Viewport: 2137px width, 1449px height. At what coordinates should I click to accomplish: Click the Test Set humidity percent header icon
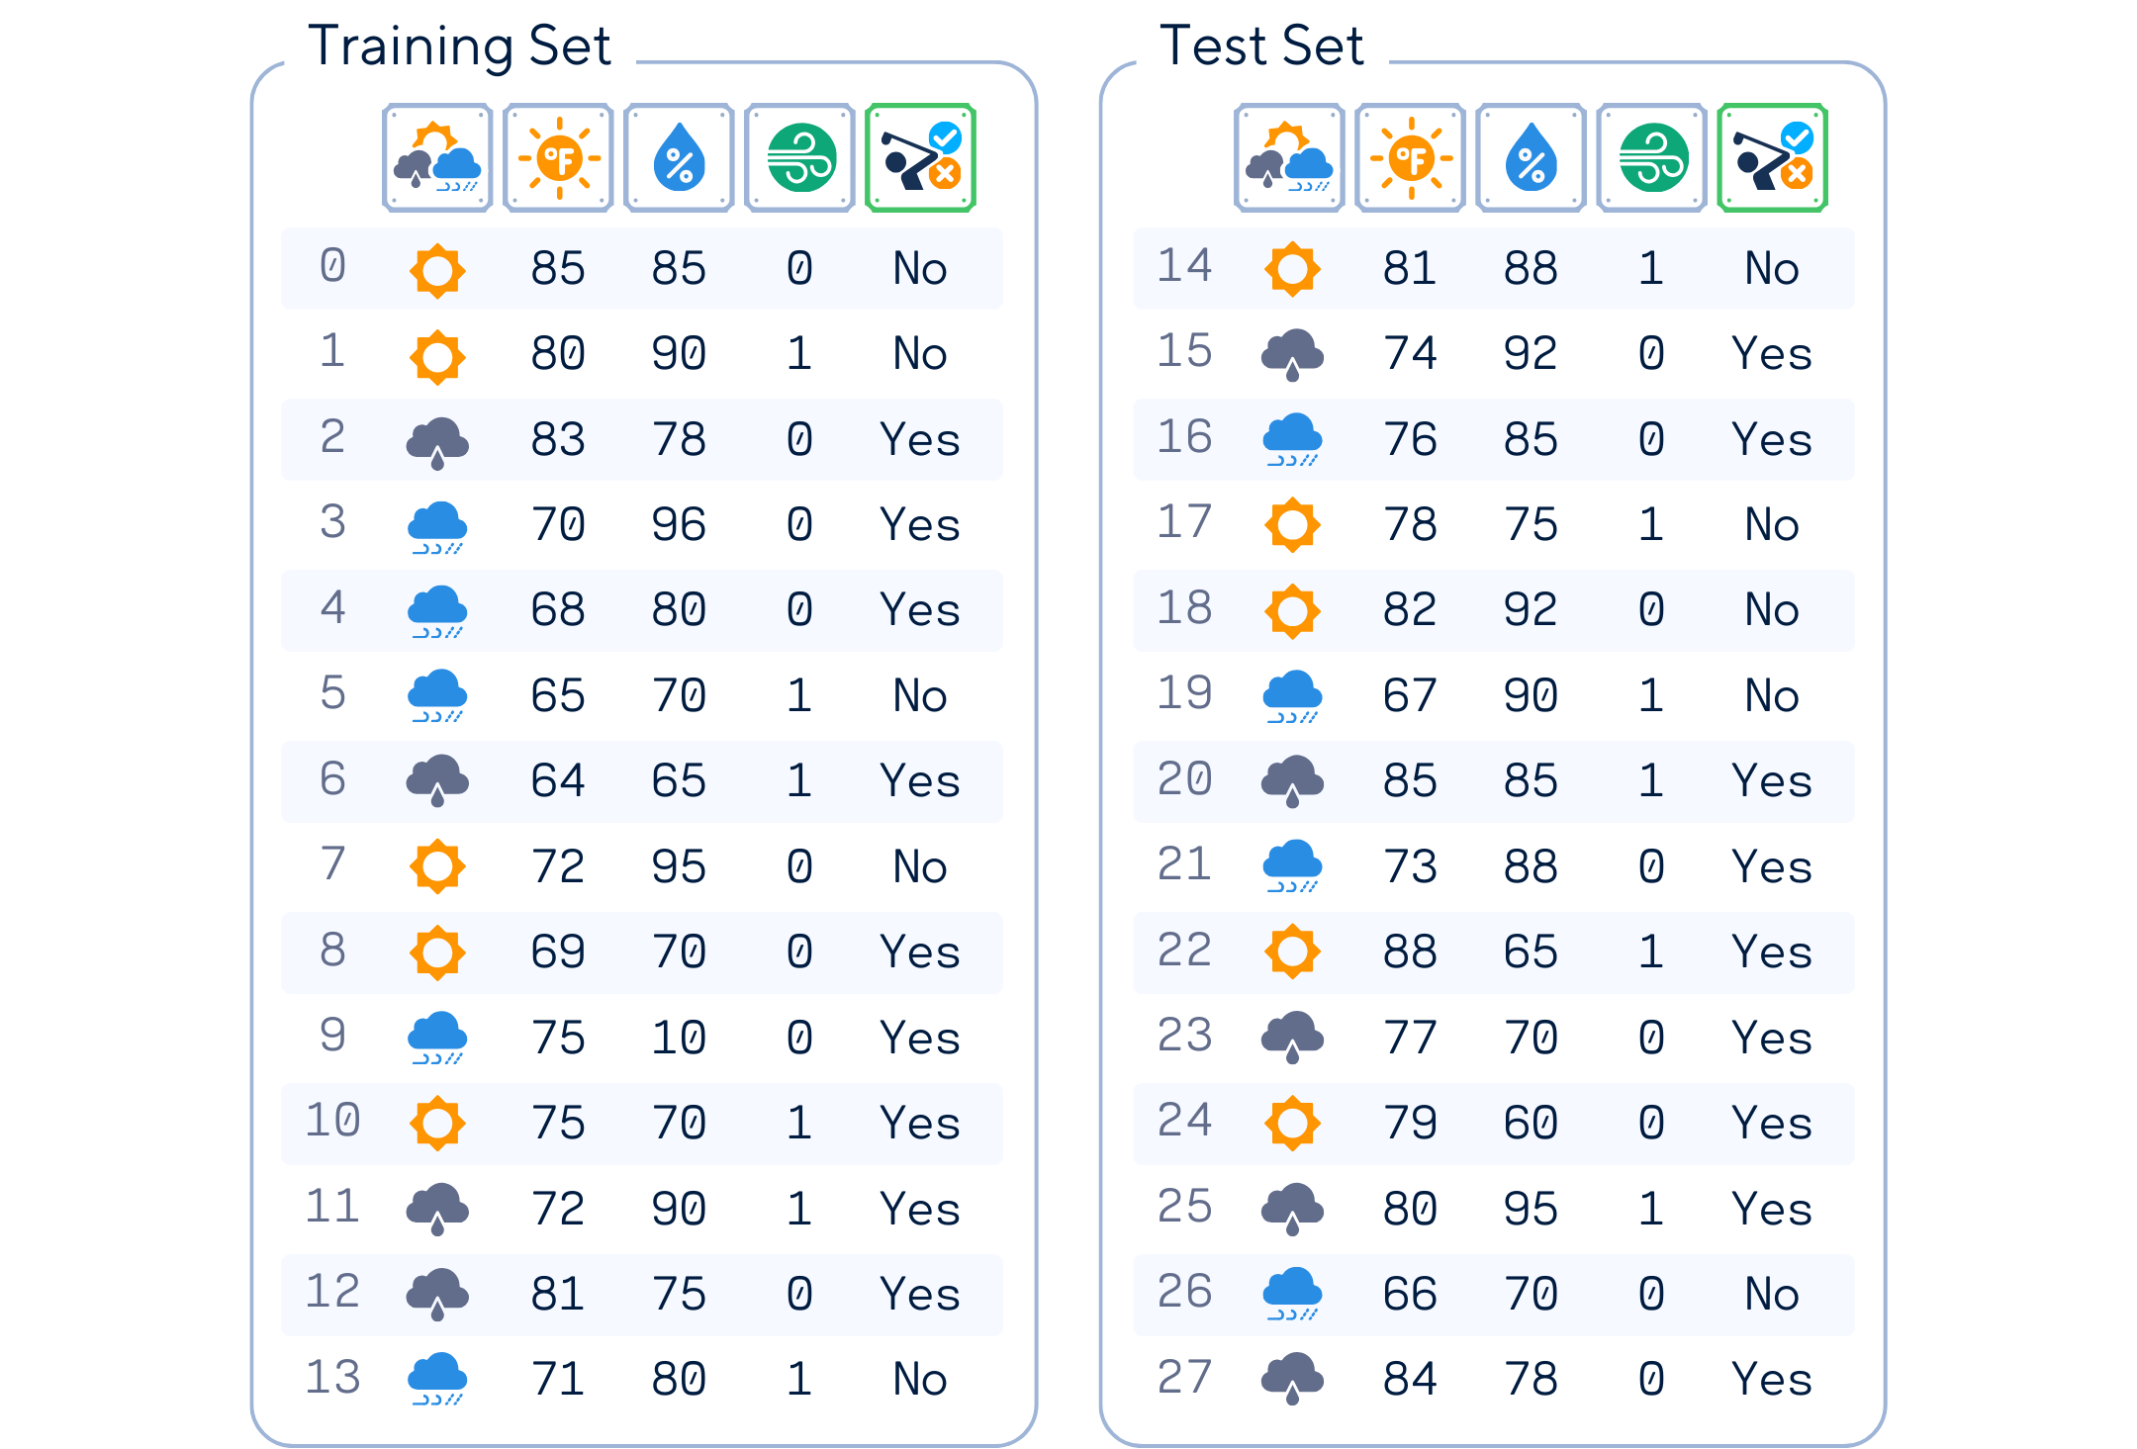pos(1531,158)
